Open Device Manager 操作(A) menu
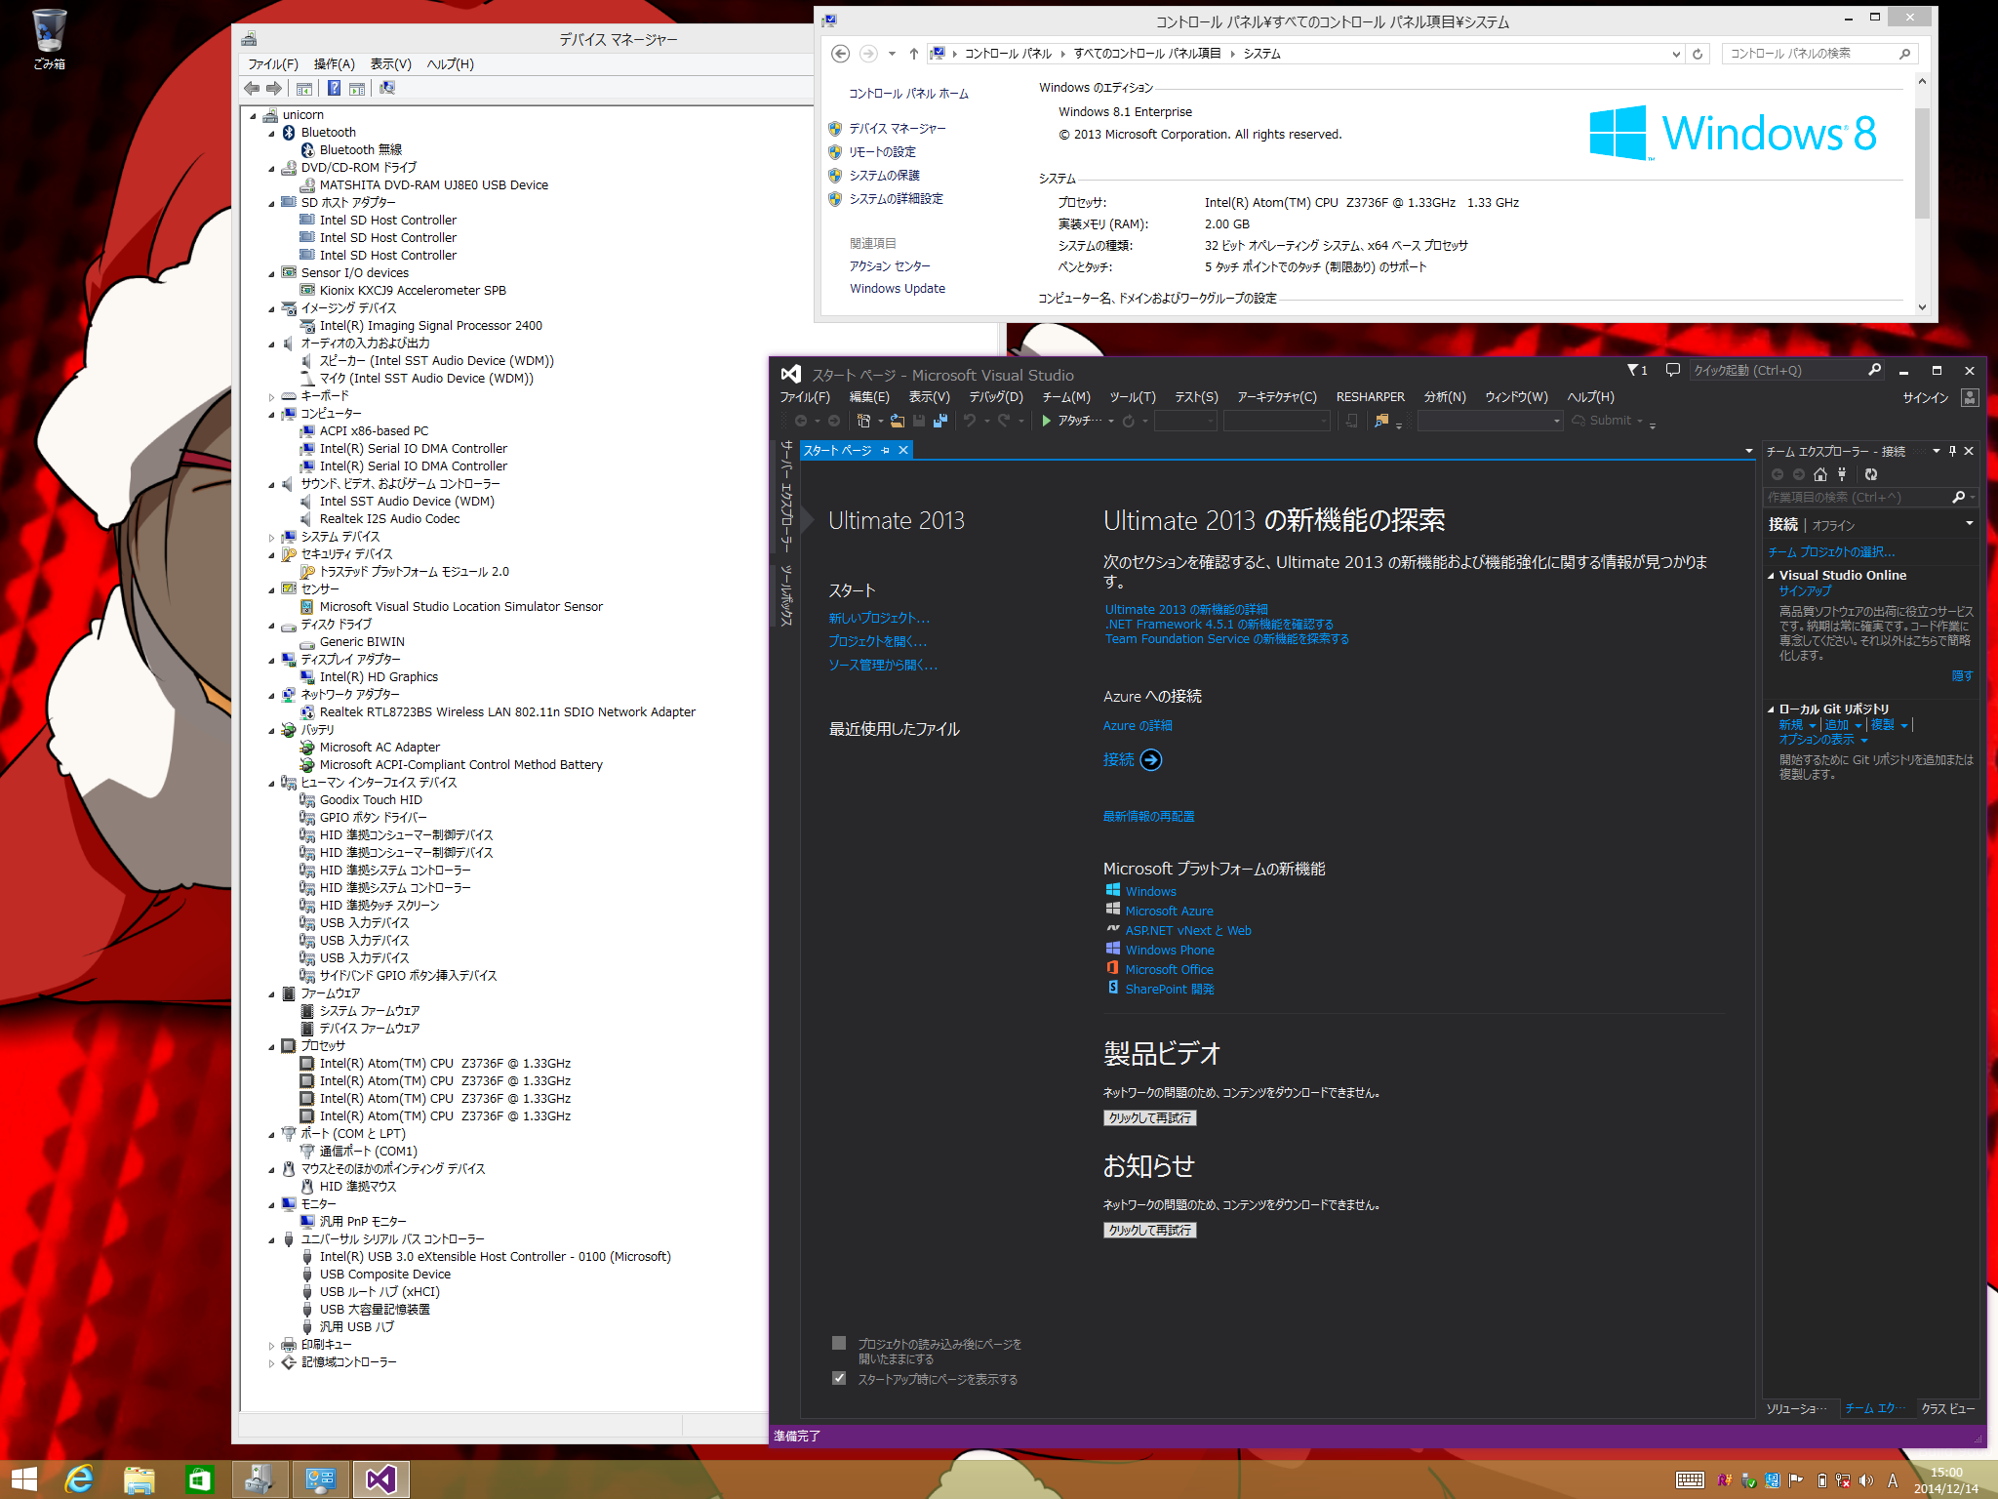Image resolution: width=1998 pixels, height=1499 pixels. coord(334,64)
